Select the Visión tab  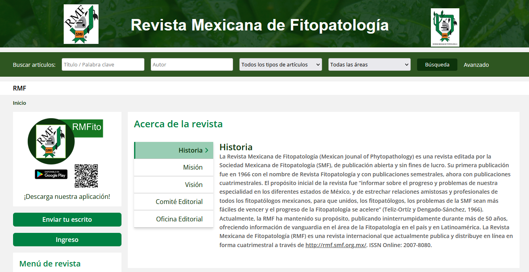coord(174,185)
